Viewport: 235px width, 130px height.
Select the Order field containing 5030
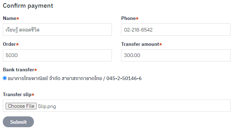(x=57, y=55)
